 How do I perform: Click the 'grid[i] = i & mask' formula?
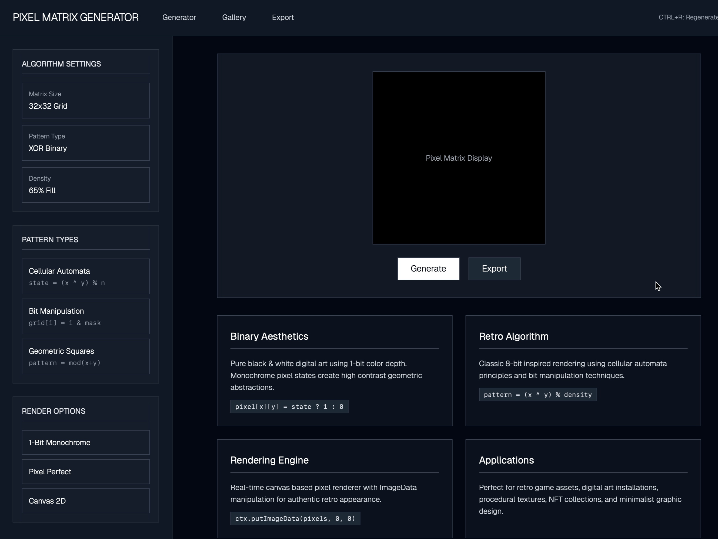(65, 323)
